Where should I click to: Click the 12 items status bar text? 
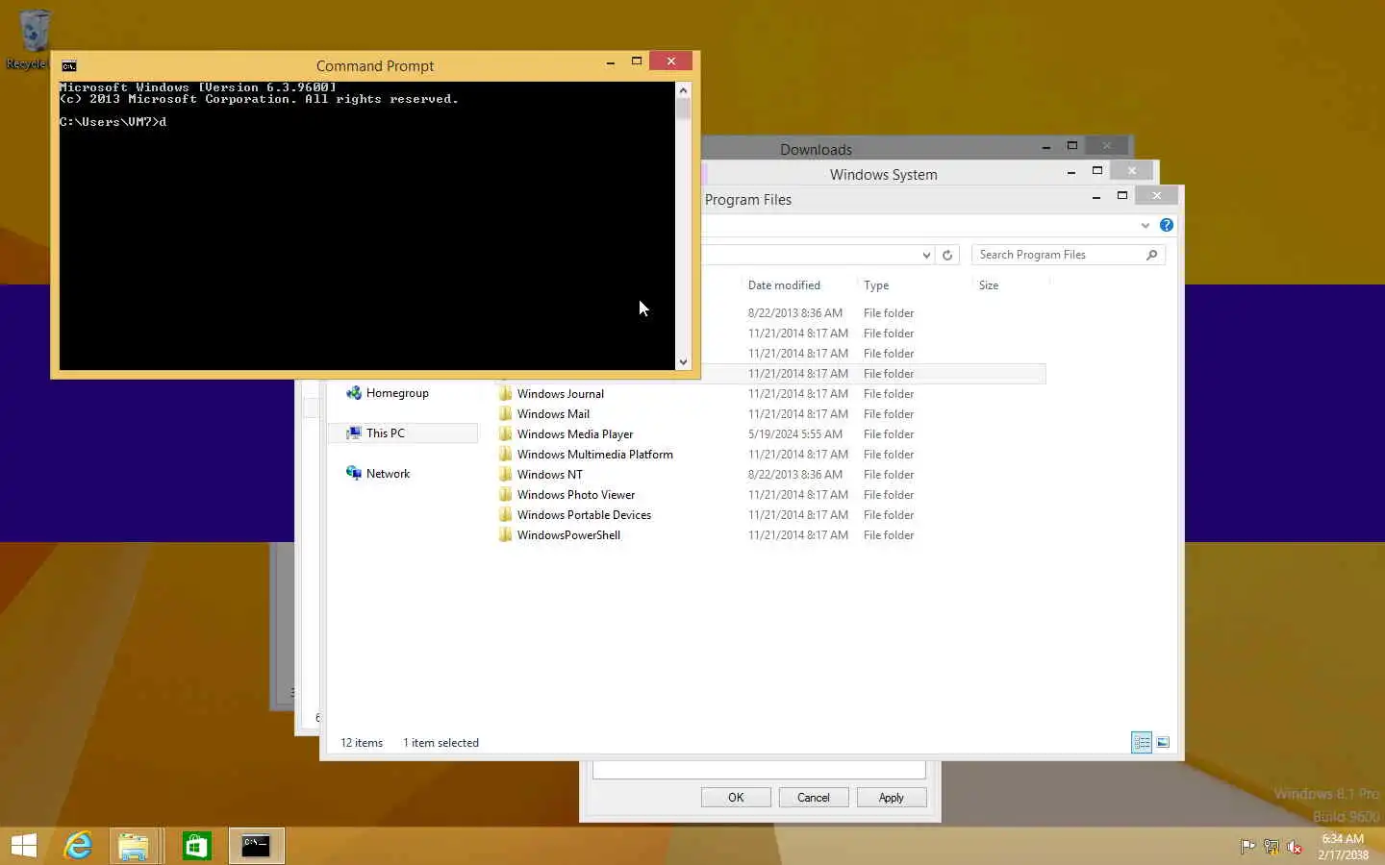point(362,743)
